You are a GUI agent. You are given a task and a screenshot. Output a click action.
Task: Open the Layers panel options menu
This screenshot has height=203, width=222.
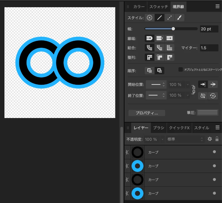(x=218, y=127)
